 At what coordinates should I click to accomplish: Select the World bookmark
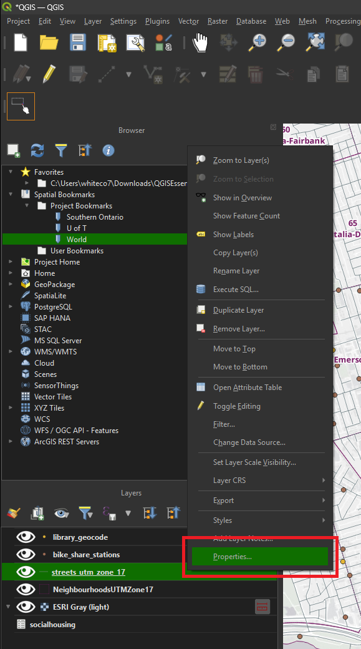pyautogui.click(x=77, y=239)
